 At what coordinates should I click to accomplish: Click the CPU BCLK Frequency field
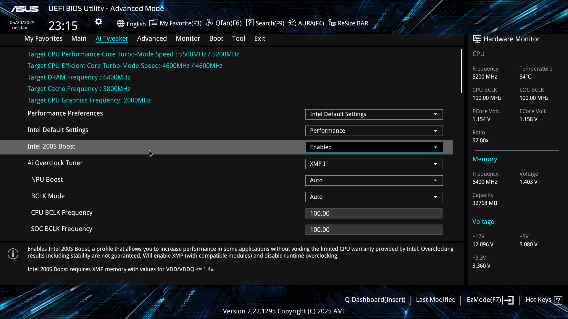pos(374,213)
